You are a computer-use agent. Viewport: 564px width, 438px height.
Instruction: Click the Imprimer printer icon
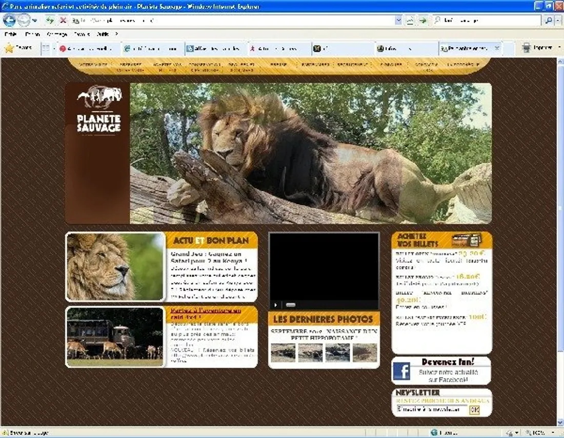coord(526,48)
